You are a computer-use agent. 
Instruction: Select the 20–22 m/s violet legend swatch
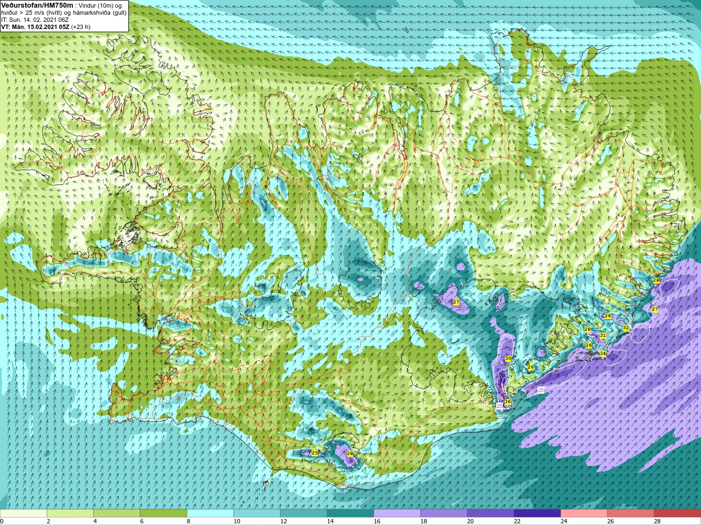coord(491,514)
